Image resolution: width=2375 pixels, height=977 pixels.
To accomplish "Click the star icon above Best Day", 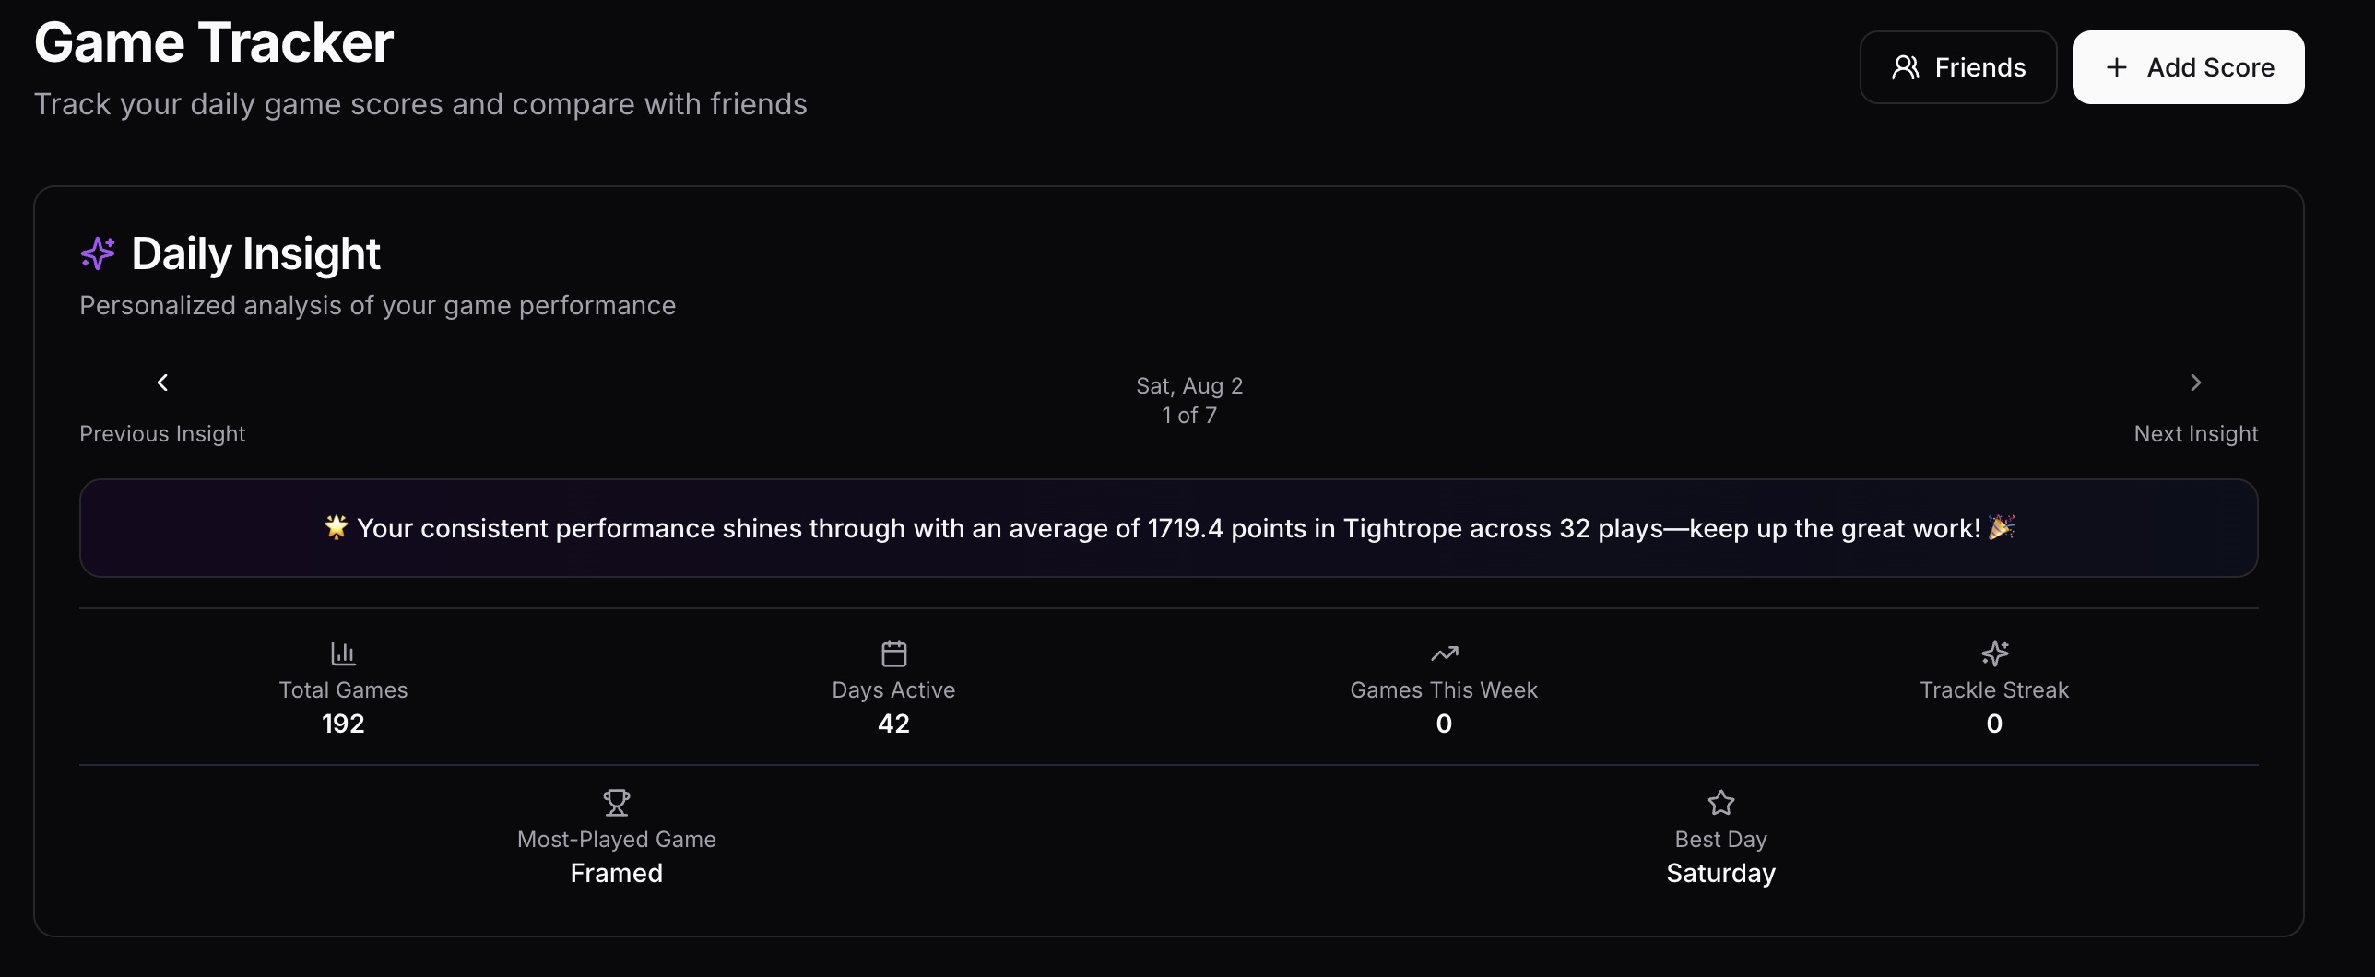I will tap(1719, 802).
